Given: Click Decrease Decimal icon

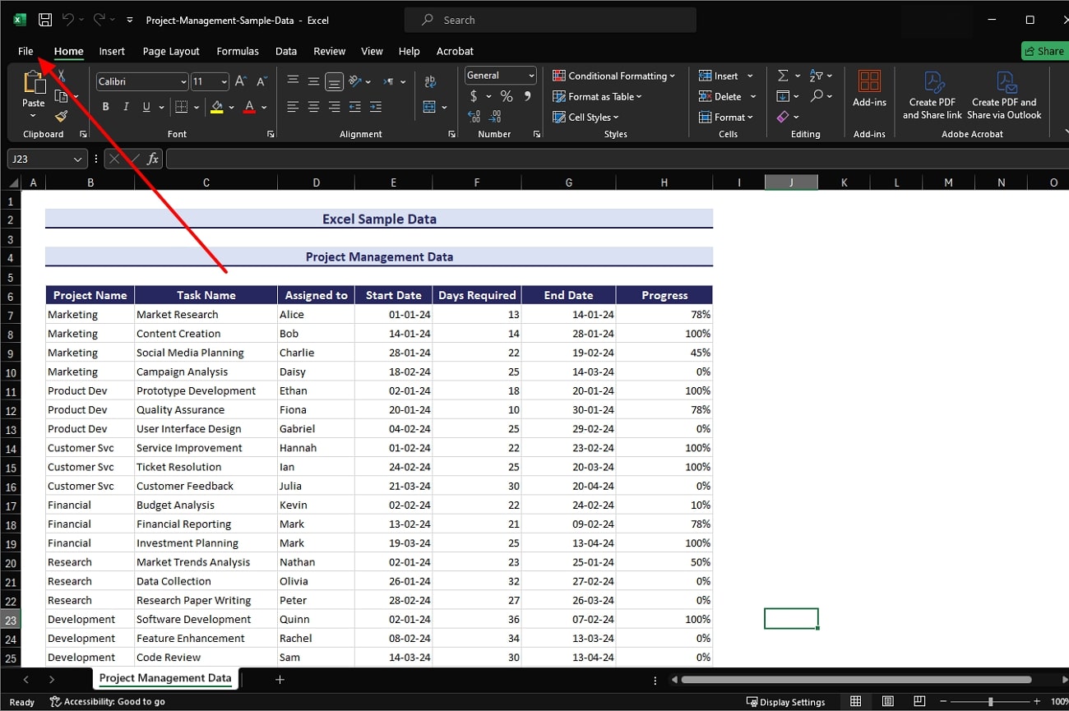Looking at the screenshot, I should tap(495, 118).
